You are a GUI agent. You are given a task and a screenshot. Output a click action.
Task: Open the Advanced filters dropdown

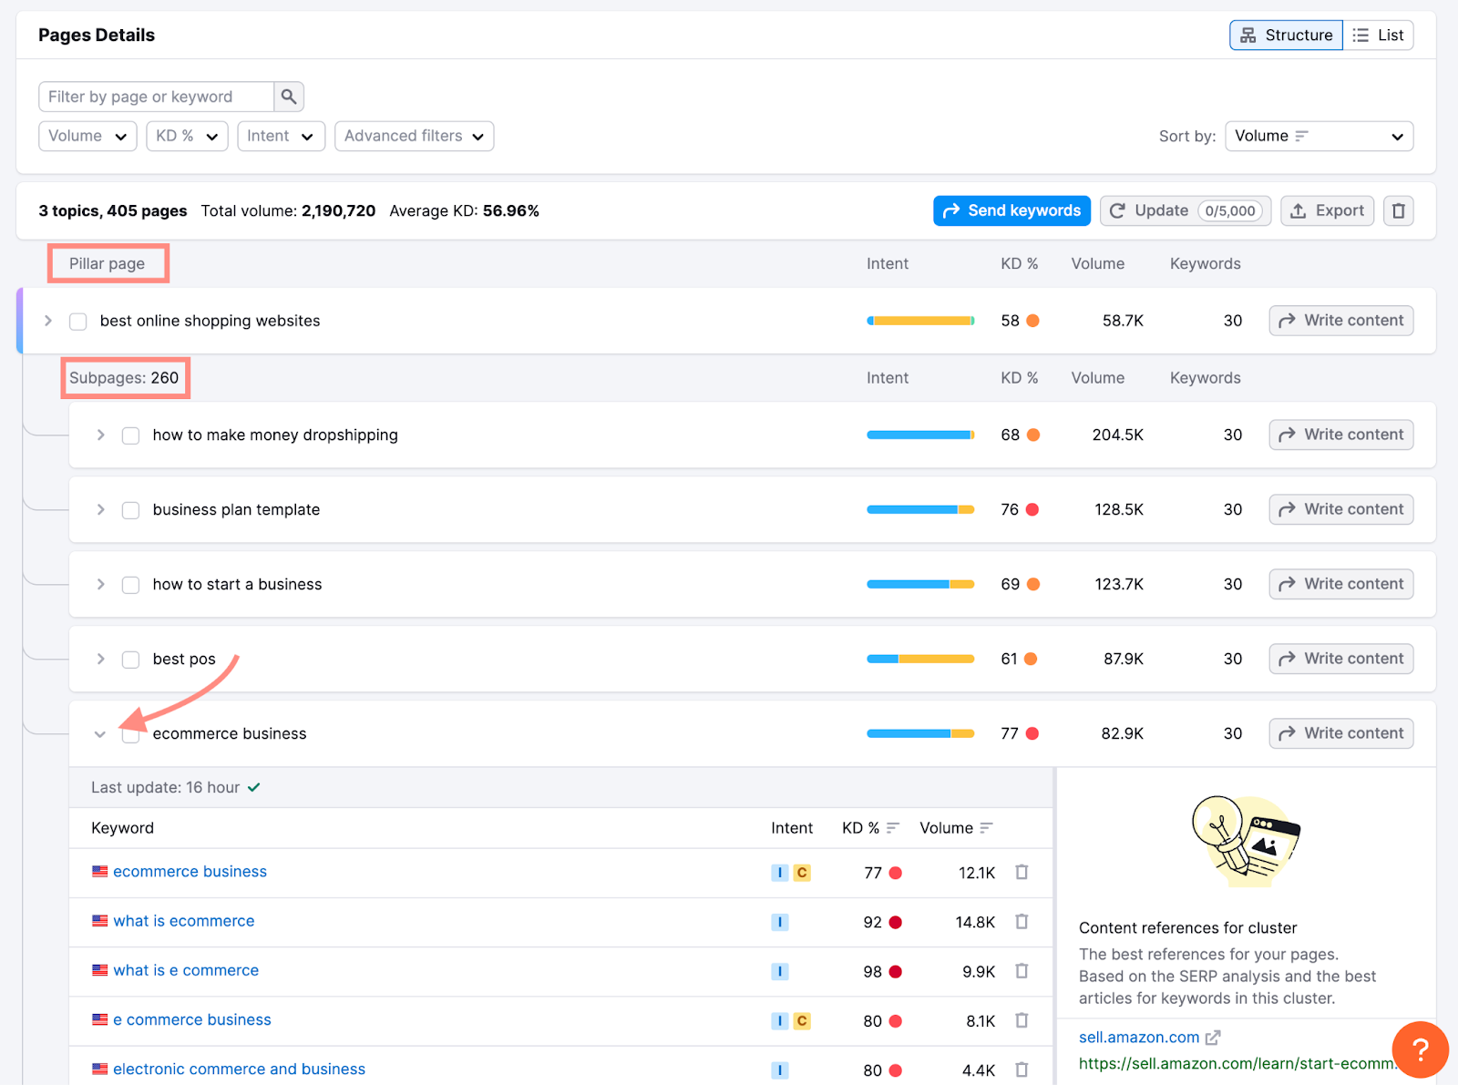tap(414, 136)
